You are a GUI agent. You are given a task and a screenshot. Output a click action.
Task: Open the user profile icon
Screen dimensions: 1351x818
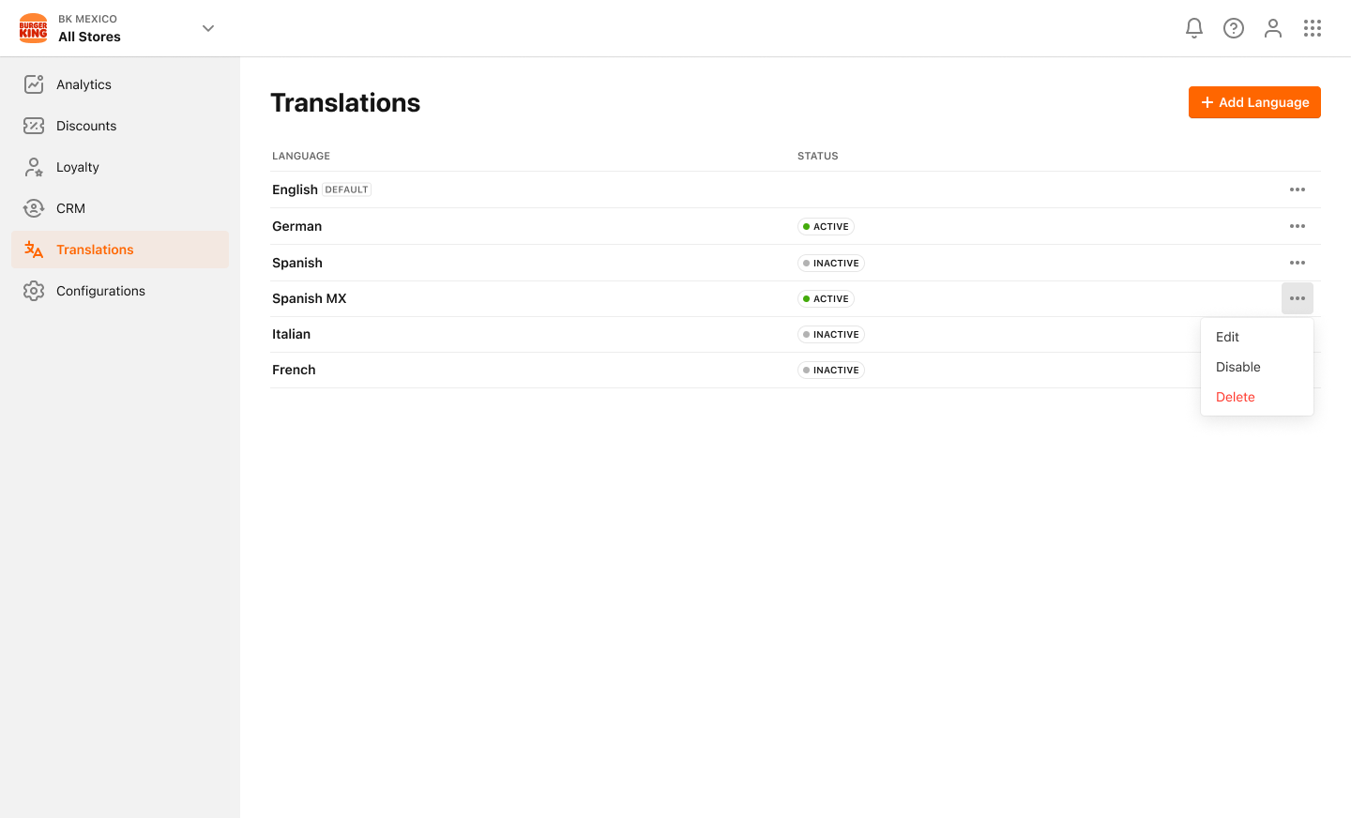coord(1273,28)
